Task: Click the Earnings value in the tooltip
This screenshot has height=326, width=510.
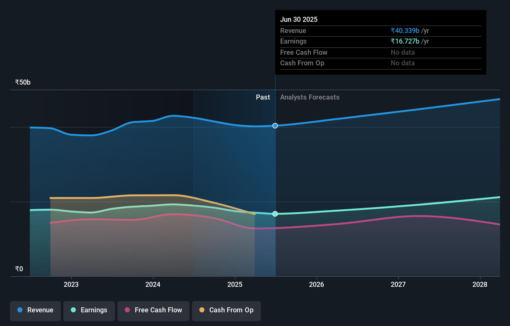Action: pyautogui.click(x=404, y=41)
